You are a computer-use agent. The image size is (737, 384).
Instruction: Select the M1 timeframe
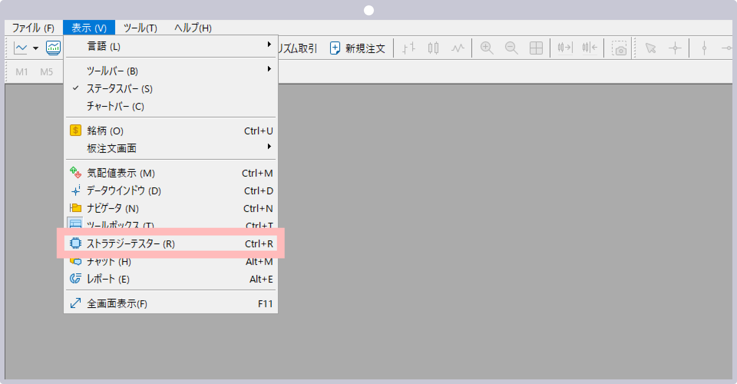[x=22, y=72]
